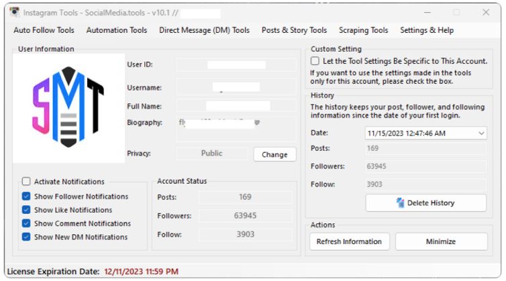Click the Username field
The height and width of the screenshot is (281, 506).
click(x=236, y=87)
